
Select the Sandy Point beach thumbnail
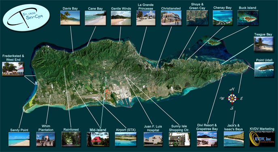coord(19,139)
